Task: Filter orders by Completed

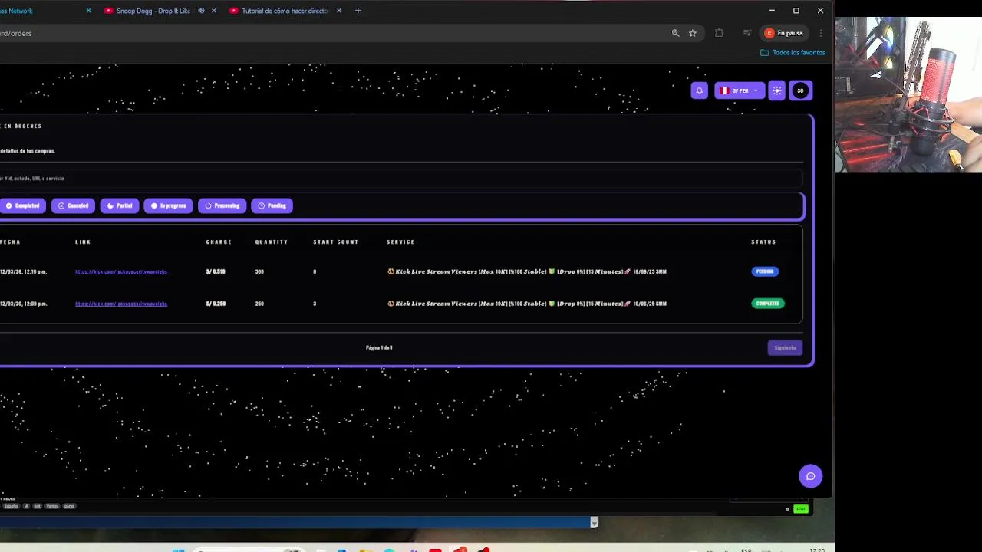Action: [x=22, y=205]
